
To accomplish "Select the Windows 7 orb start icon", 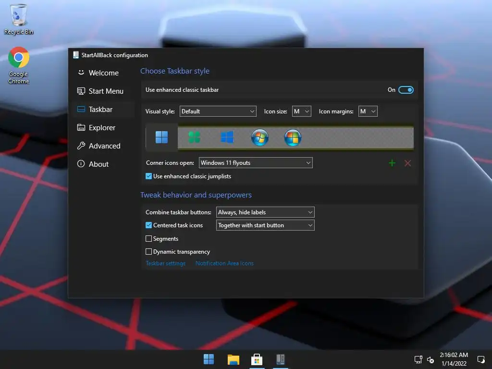I will [260, 137].
